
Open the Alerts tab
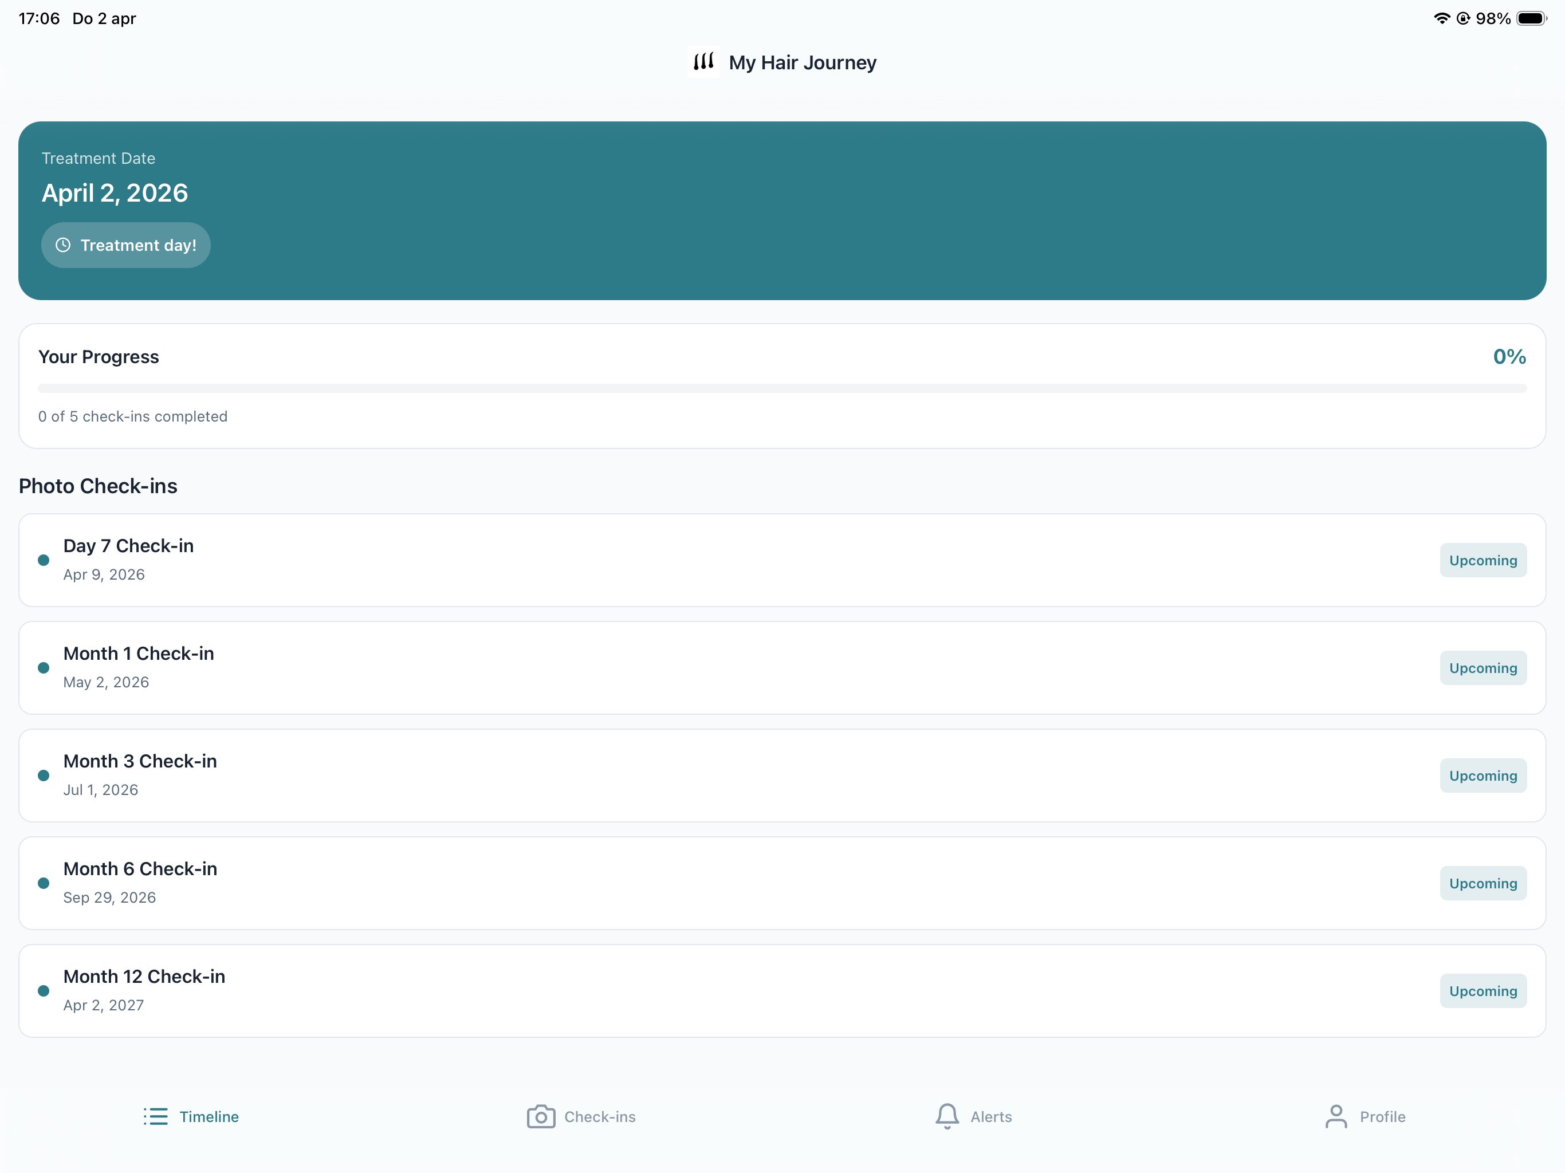[973, 1116]
